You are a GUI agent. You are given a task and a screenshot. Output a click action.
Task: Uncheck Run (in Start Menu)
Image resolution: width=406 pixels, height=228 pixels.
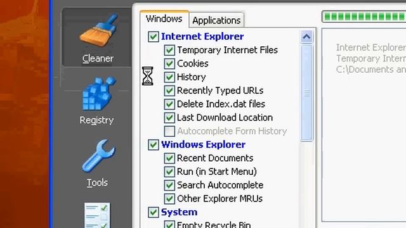[x=169, y=172]
